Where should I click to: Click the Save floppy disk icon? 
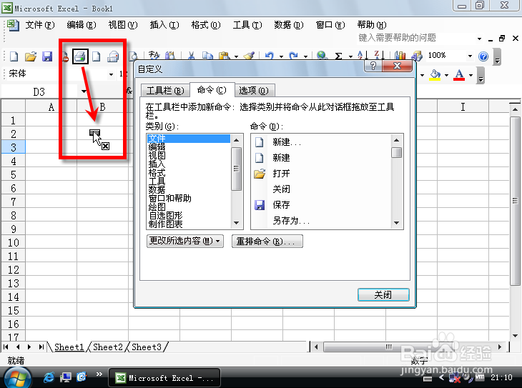click(x=47, y=56)
